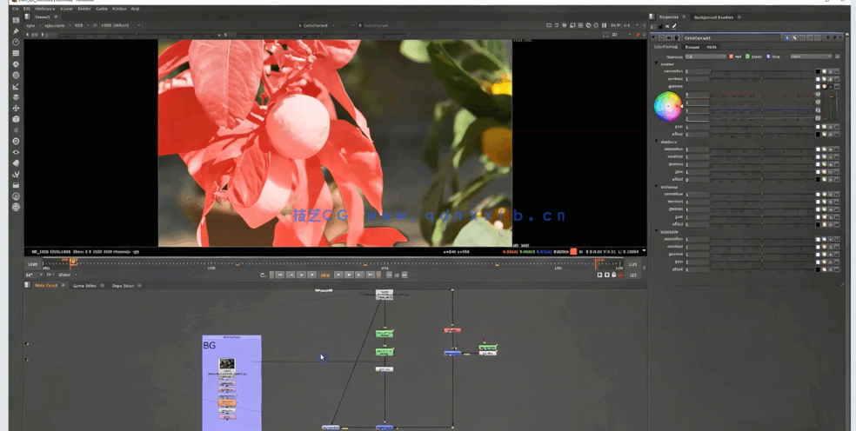Open the Ranges tab in ColorCorrect
The width and height of the screenshot is (856, 431).
pyautogui.click(x=692, y=47)
